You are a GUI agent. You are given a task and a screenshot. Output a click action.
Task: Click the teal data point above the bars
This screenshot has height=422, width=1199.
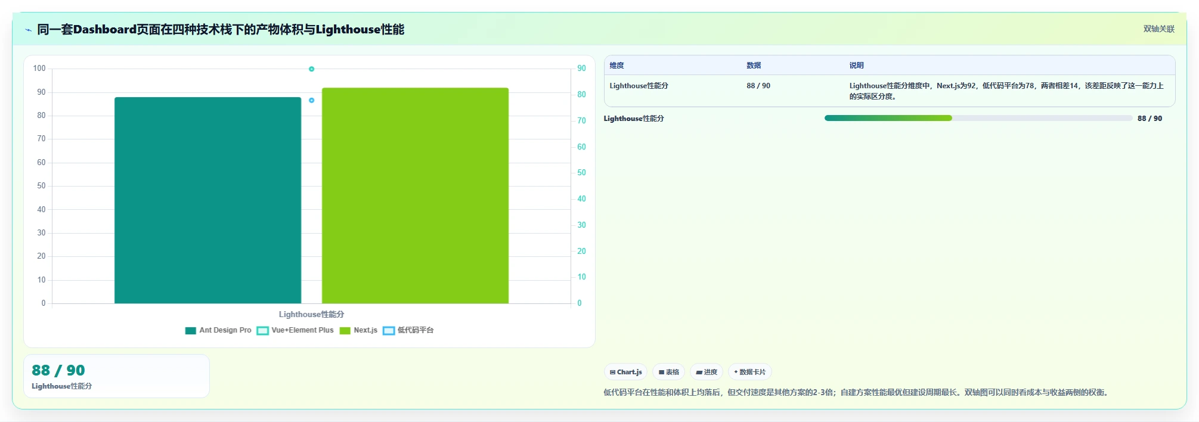coord(311,69)
